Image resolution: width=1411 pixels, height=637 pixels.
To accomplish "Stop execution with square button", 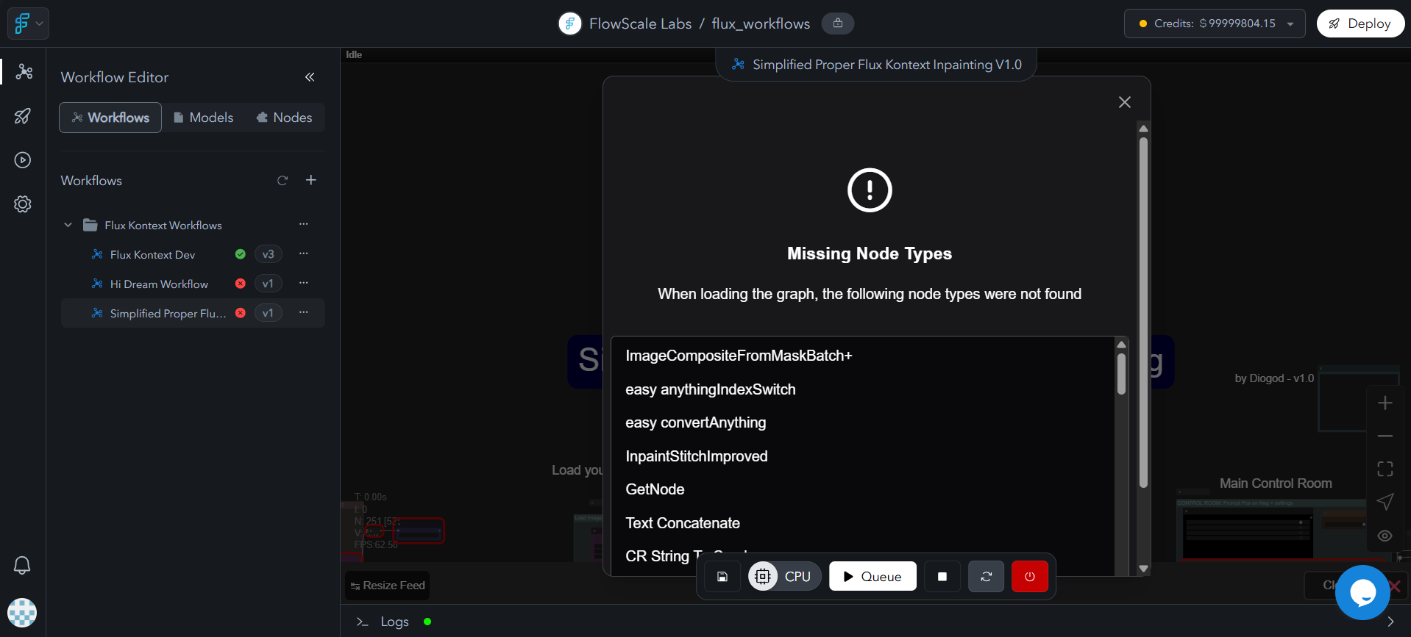I will coord(942,577).
